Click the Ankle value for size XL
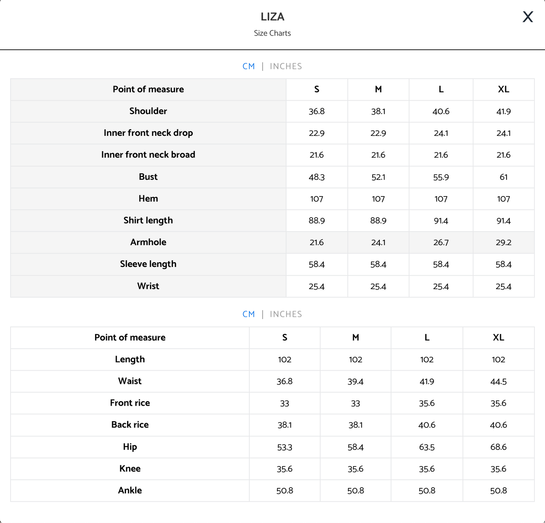 pyautogui.click(x=498, y=491)
